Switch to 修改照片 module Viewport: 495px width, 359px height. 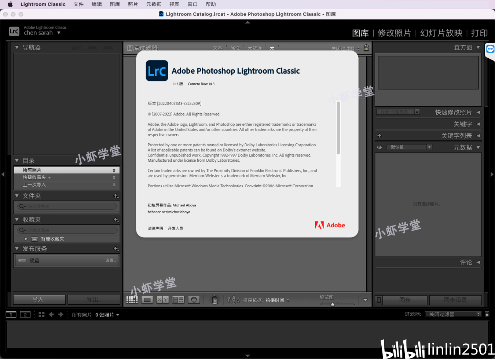pos(394,33)
